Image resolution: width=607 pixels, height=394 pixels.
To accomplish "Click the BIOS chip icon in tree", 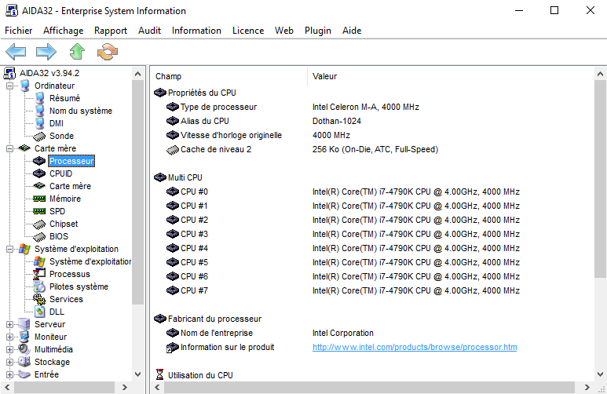I will 39,236.
